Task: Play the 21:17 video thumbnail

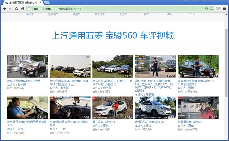Action: [x=70, y=67]
